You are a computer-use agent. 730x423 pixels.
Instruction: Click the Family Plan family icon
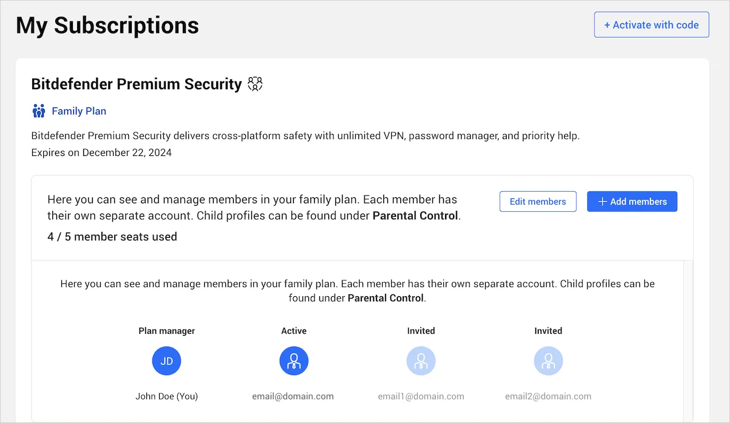click(38, 110)
